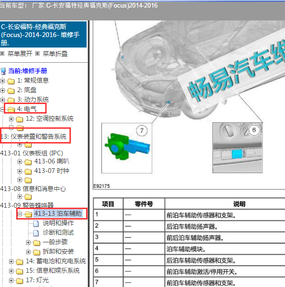Select the 413-13 泊车辅助 label
The image size is (285, 287).
point(58,213)
